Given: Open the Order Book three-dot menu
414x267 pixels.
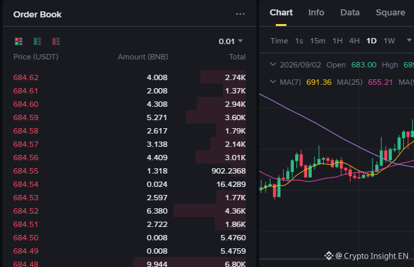Looking at the screenshot, I should pyautogui.click(x=240, y=14).
